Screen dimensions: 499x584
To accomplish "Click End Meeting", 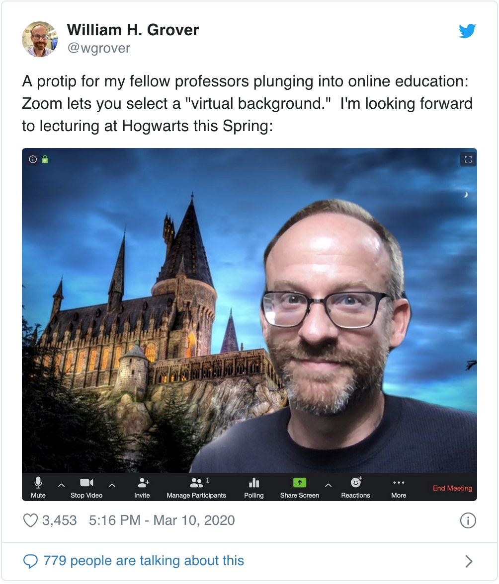I will [x=452, y=488].
